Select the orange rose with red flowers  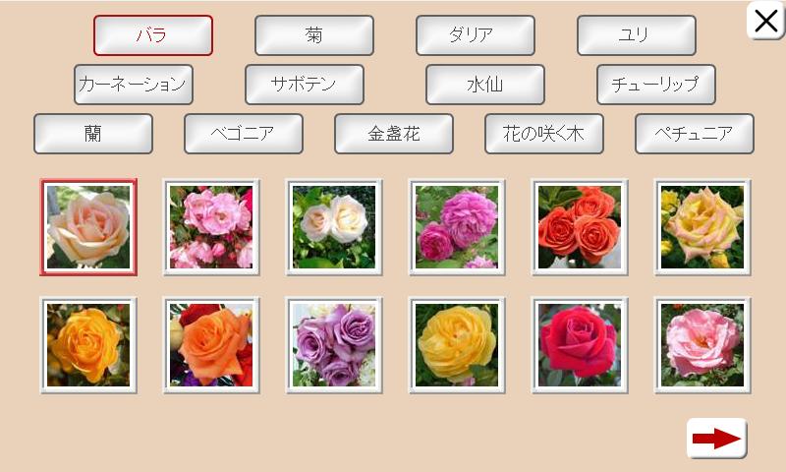(211, 345)
